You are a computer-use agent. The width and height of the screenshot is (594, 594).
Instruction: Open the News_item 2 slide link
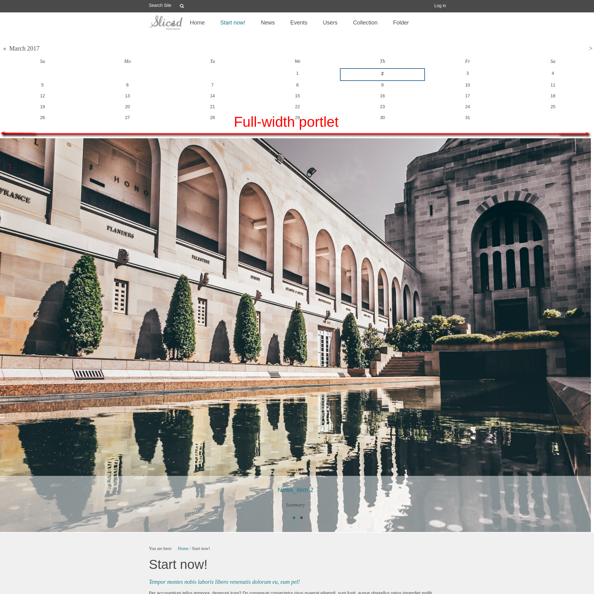click(295, 490)
